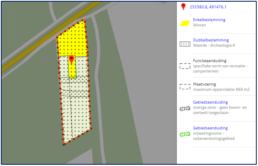Select the 'Functieaanduiding' heading
Viewport: 258px width, 166px height.
(x=210, y=61)
